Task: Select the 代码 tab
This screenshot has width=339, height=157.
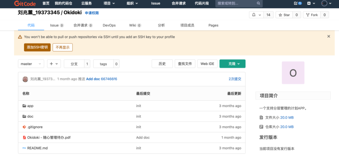Action: pyautogui.click(x=31, y=25)
